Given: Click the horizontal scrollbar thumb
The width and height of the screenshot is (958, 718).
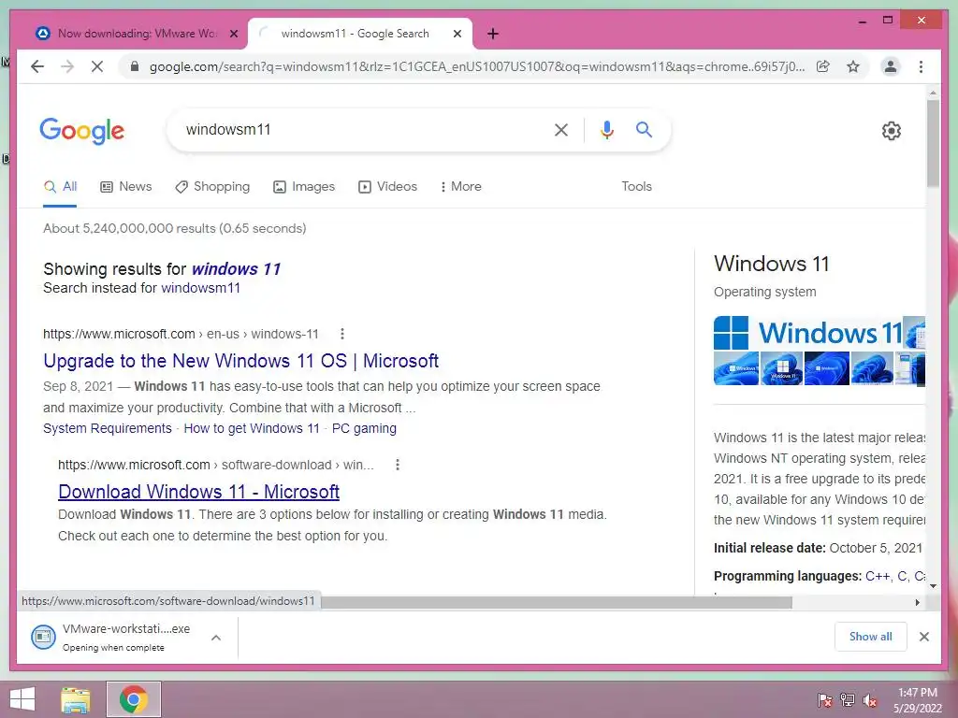Looking at the screenshot, I should tap(556, 603).
